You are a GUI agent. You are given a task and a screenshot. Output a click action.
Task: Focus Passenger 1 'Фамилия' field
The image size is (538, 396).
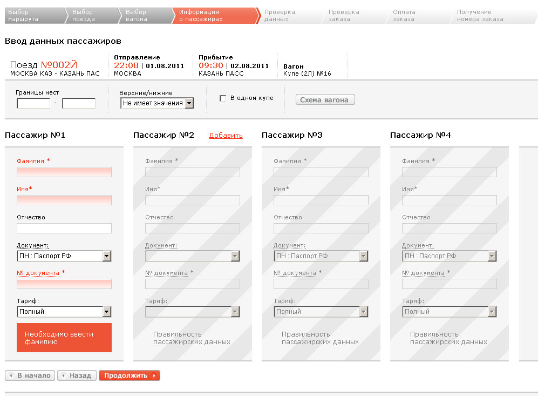point(64,172)
